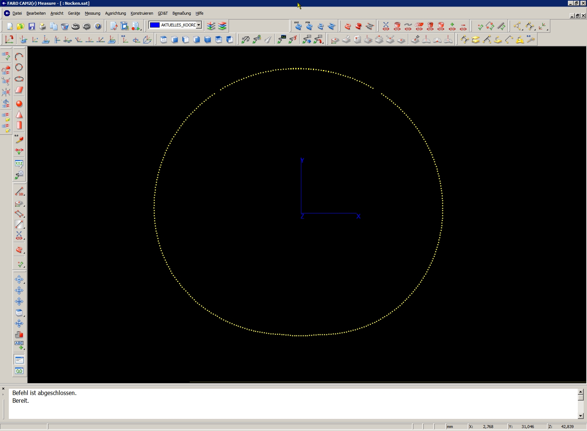587x431 pixels.
Task: Open the GD&T menu
Action: (x=163, y=13)
